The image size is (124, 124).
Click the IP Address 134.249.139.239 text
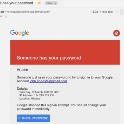tap(37, 95)
